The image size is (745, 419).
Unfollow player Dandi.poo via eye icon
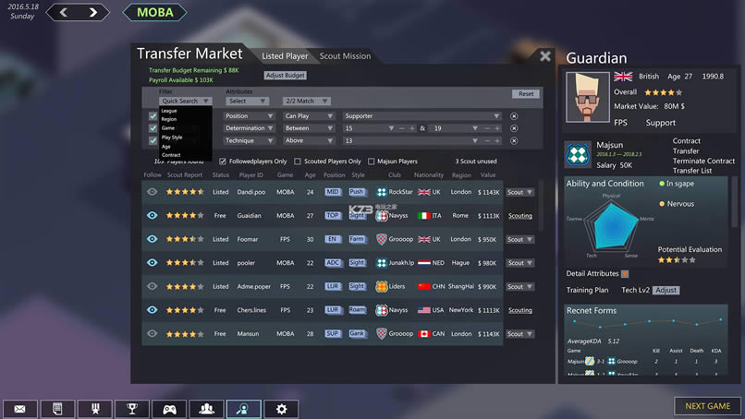pos(153,192)
